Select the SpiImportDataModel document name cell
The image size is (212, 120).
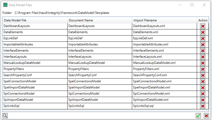(99, 100)
